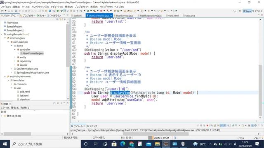Open the New wizard dropdown arrow
Image resolution: width=264 pixels, height=148 pixels.
(x=5, y=11)
